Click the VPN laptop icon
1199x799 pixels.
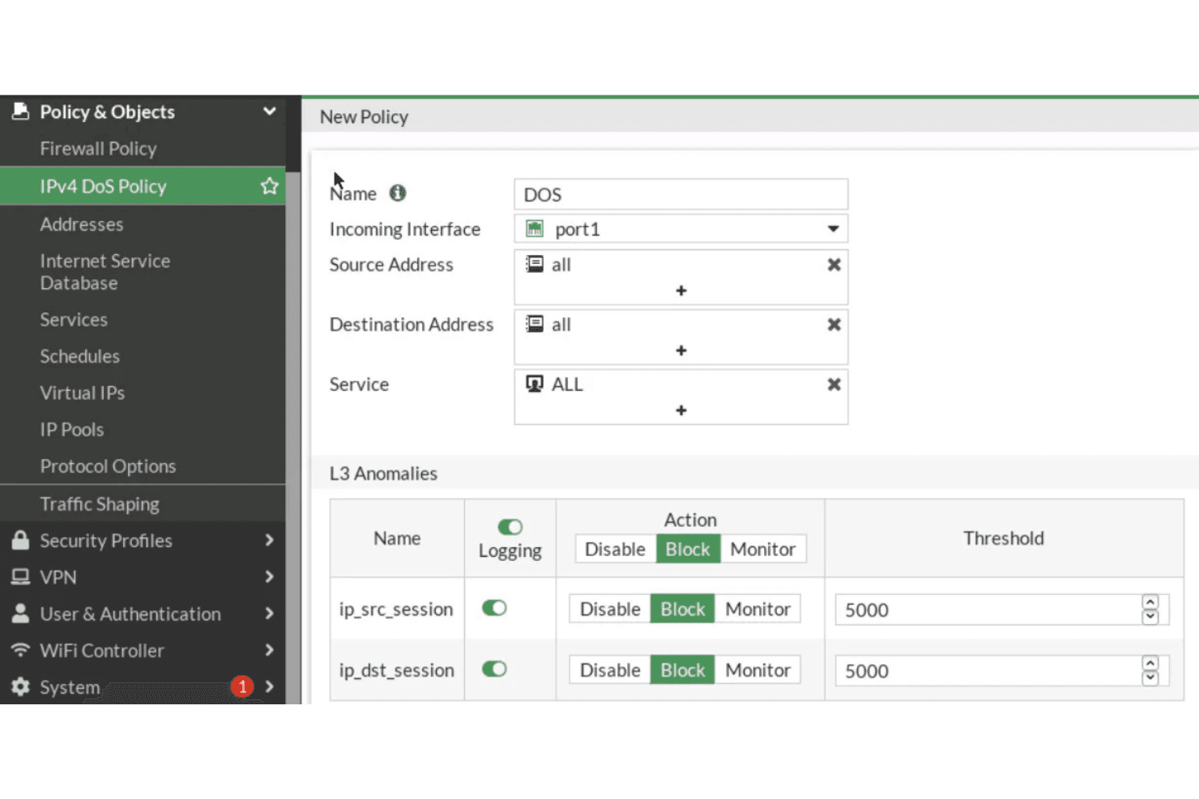[x=20, y=576]
